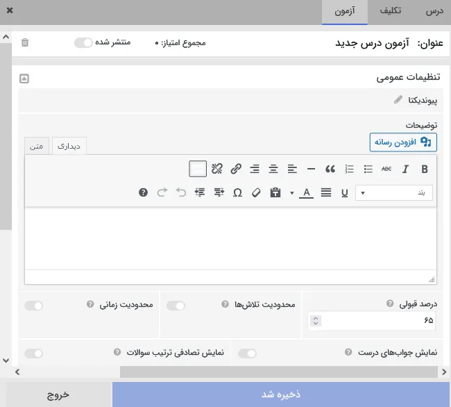The image size is (451, 407).
Task: Paste as text with clipboard icon
Action: (x=275, y=192)
